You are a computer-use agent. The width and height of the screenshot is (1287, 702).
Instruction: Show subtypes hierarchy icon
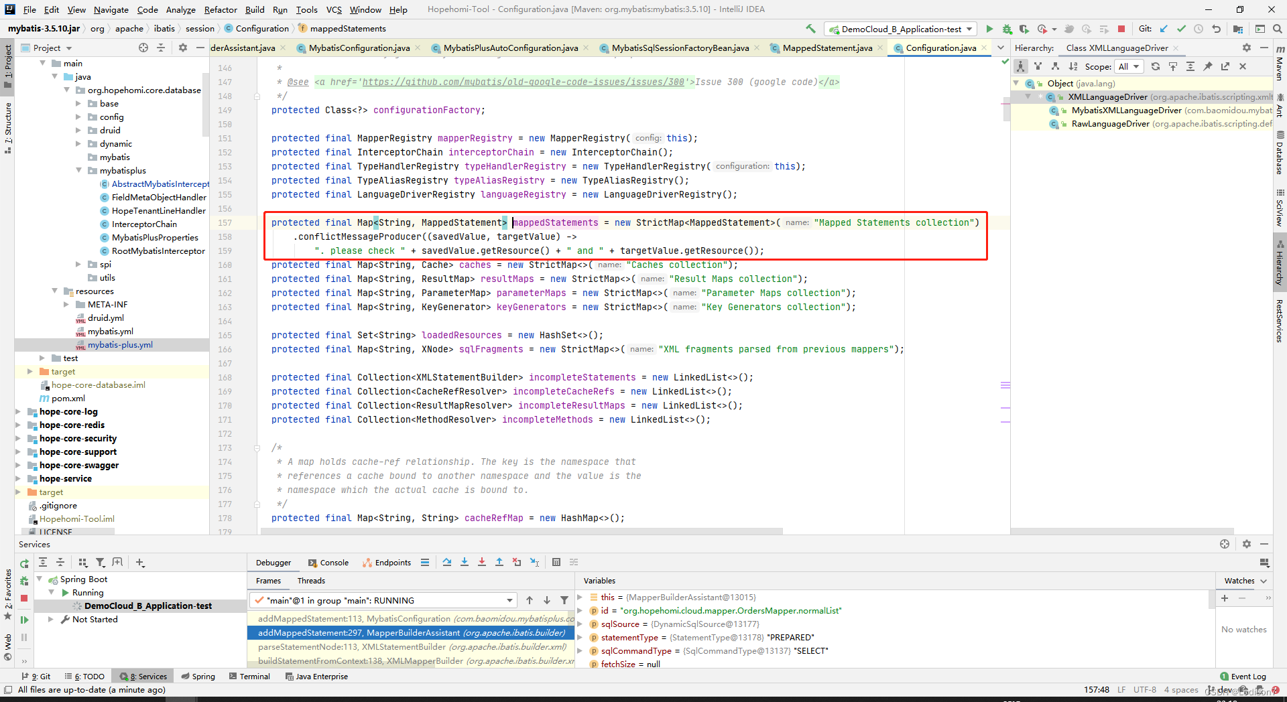(x=1055, y=66)
